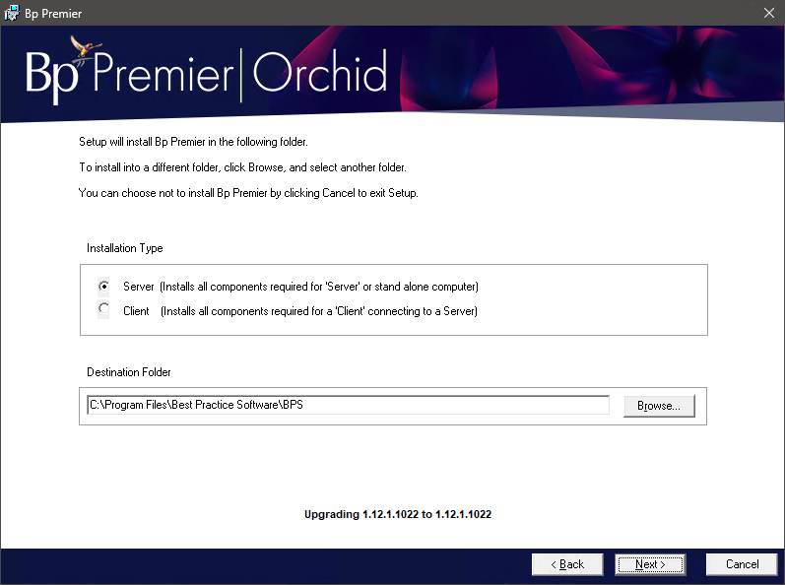Click the 'click Browse, and select another folder' line
This screenshot has height=585, width=785.
point(242,167)
